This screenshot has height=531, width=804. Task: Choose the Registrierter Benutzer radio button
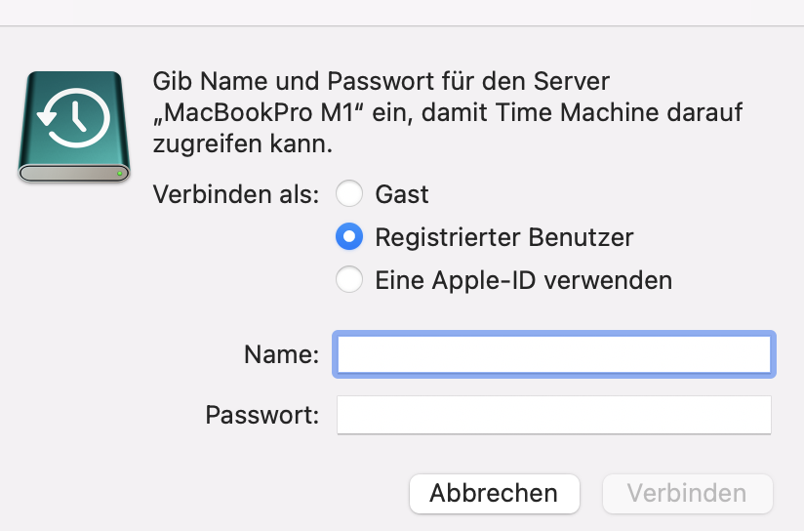[348, 237]
